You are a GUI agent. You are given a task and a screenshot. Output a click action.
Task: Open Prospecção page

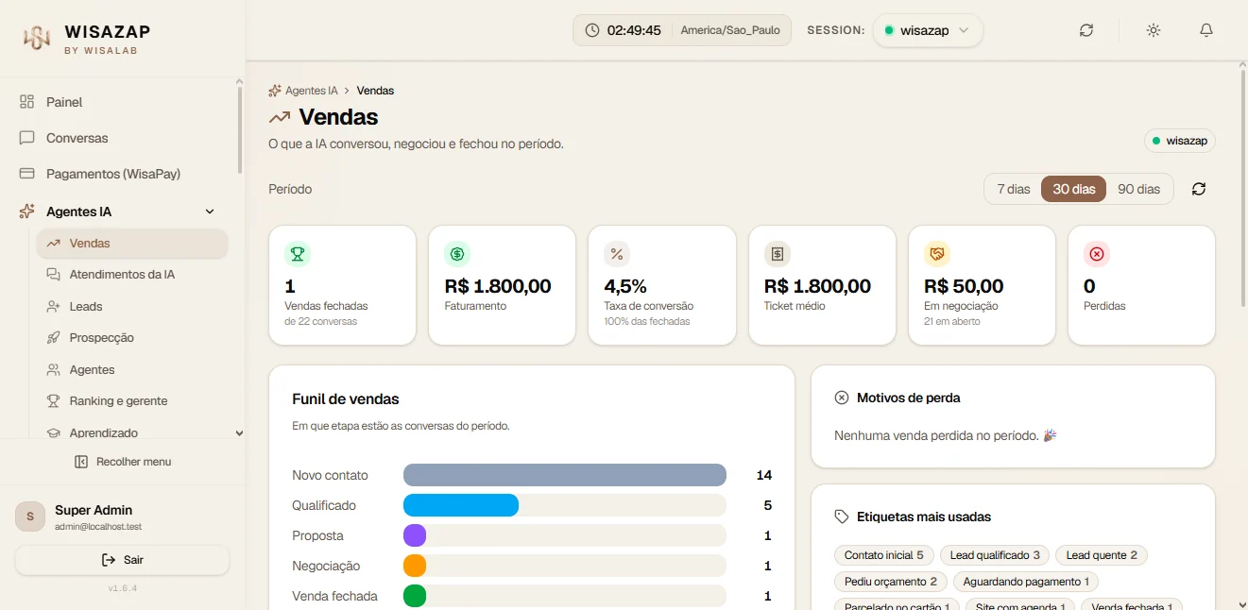[132, 338]
